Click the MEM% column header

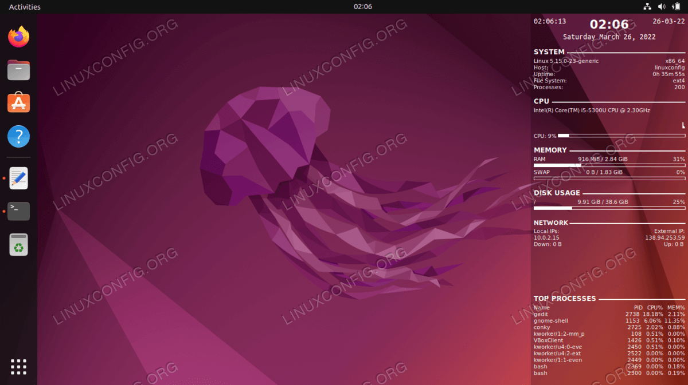point(675,308)
